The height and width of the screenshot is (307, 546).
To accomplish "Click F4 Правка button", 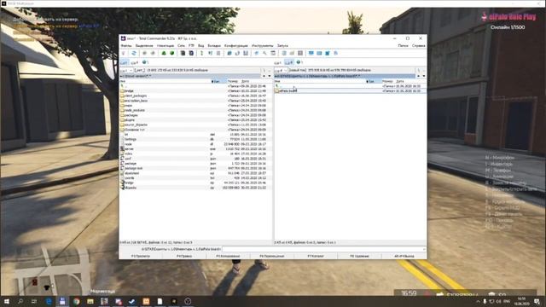I will [x=184, y=256].
